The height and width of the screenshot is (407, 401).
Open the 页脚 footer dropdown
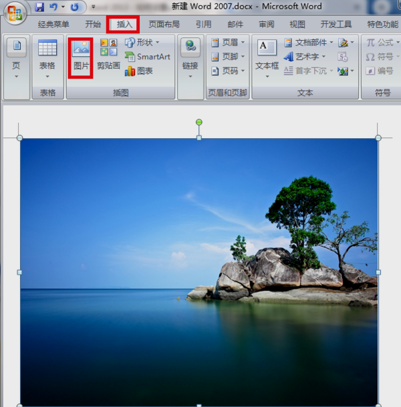tap(228, 56)
